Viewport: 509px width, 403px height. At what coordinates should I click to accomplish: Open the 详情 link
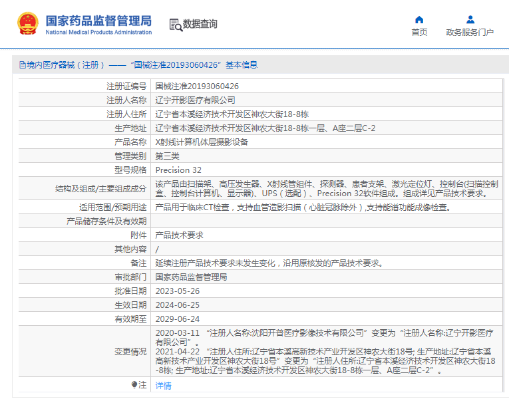(x=163, y=386)
